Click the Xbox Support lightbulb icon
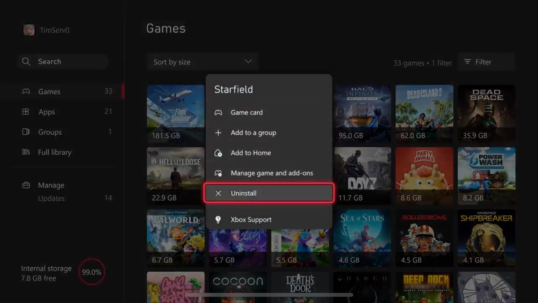The width and height of the screenshot is (538, 303). [218, 220]
